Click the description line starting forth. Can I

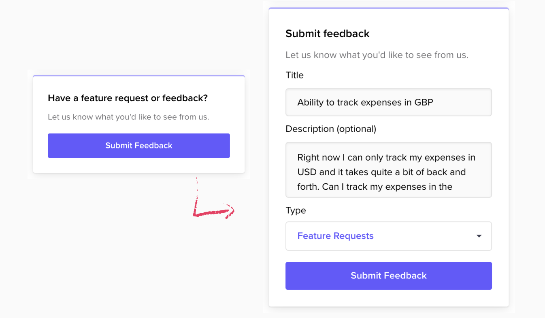pos(375,187)
